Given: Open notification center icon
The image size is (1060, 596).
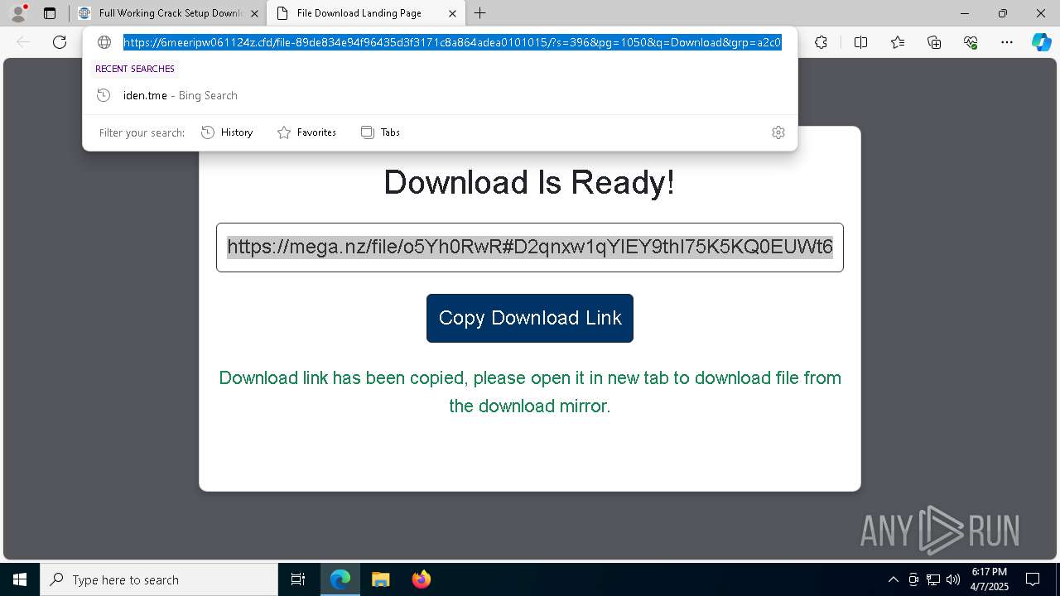Looking at the screenshot, I should (x=1033, y=579).
